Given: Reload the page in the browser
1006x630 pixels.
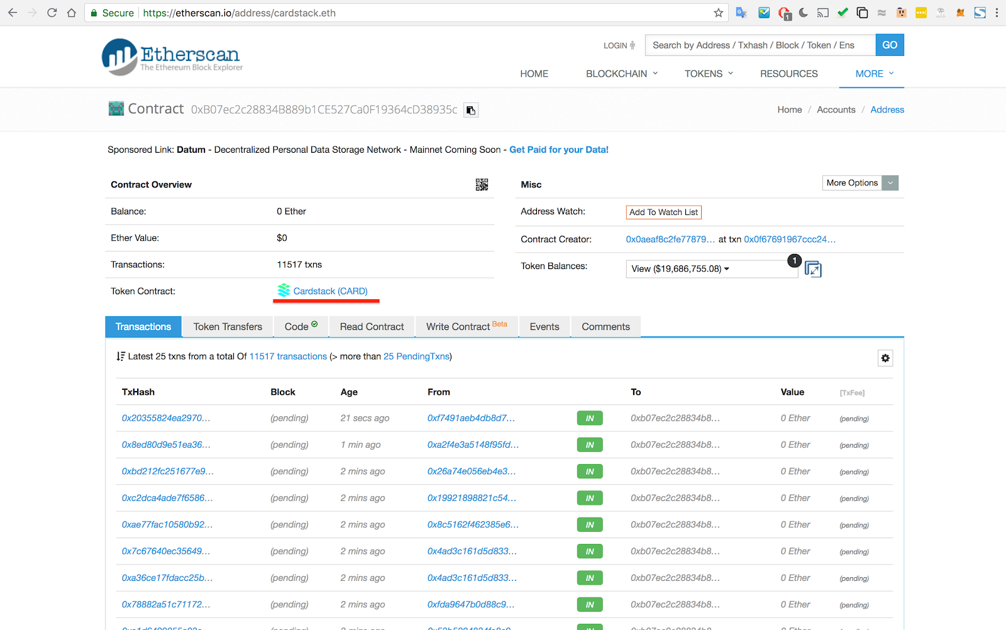Looking at the screenshot, I should click(x=52, y=13).
